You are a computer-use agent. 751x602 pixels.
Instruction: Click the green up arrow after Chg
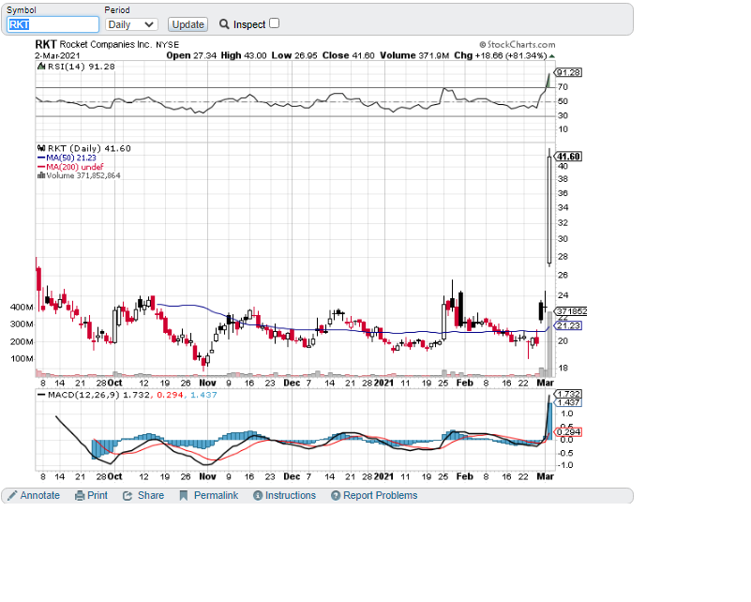pos(551,56)
